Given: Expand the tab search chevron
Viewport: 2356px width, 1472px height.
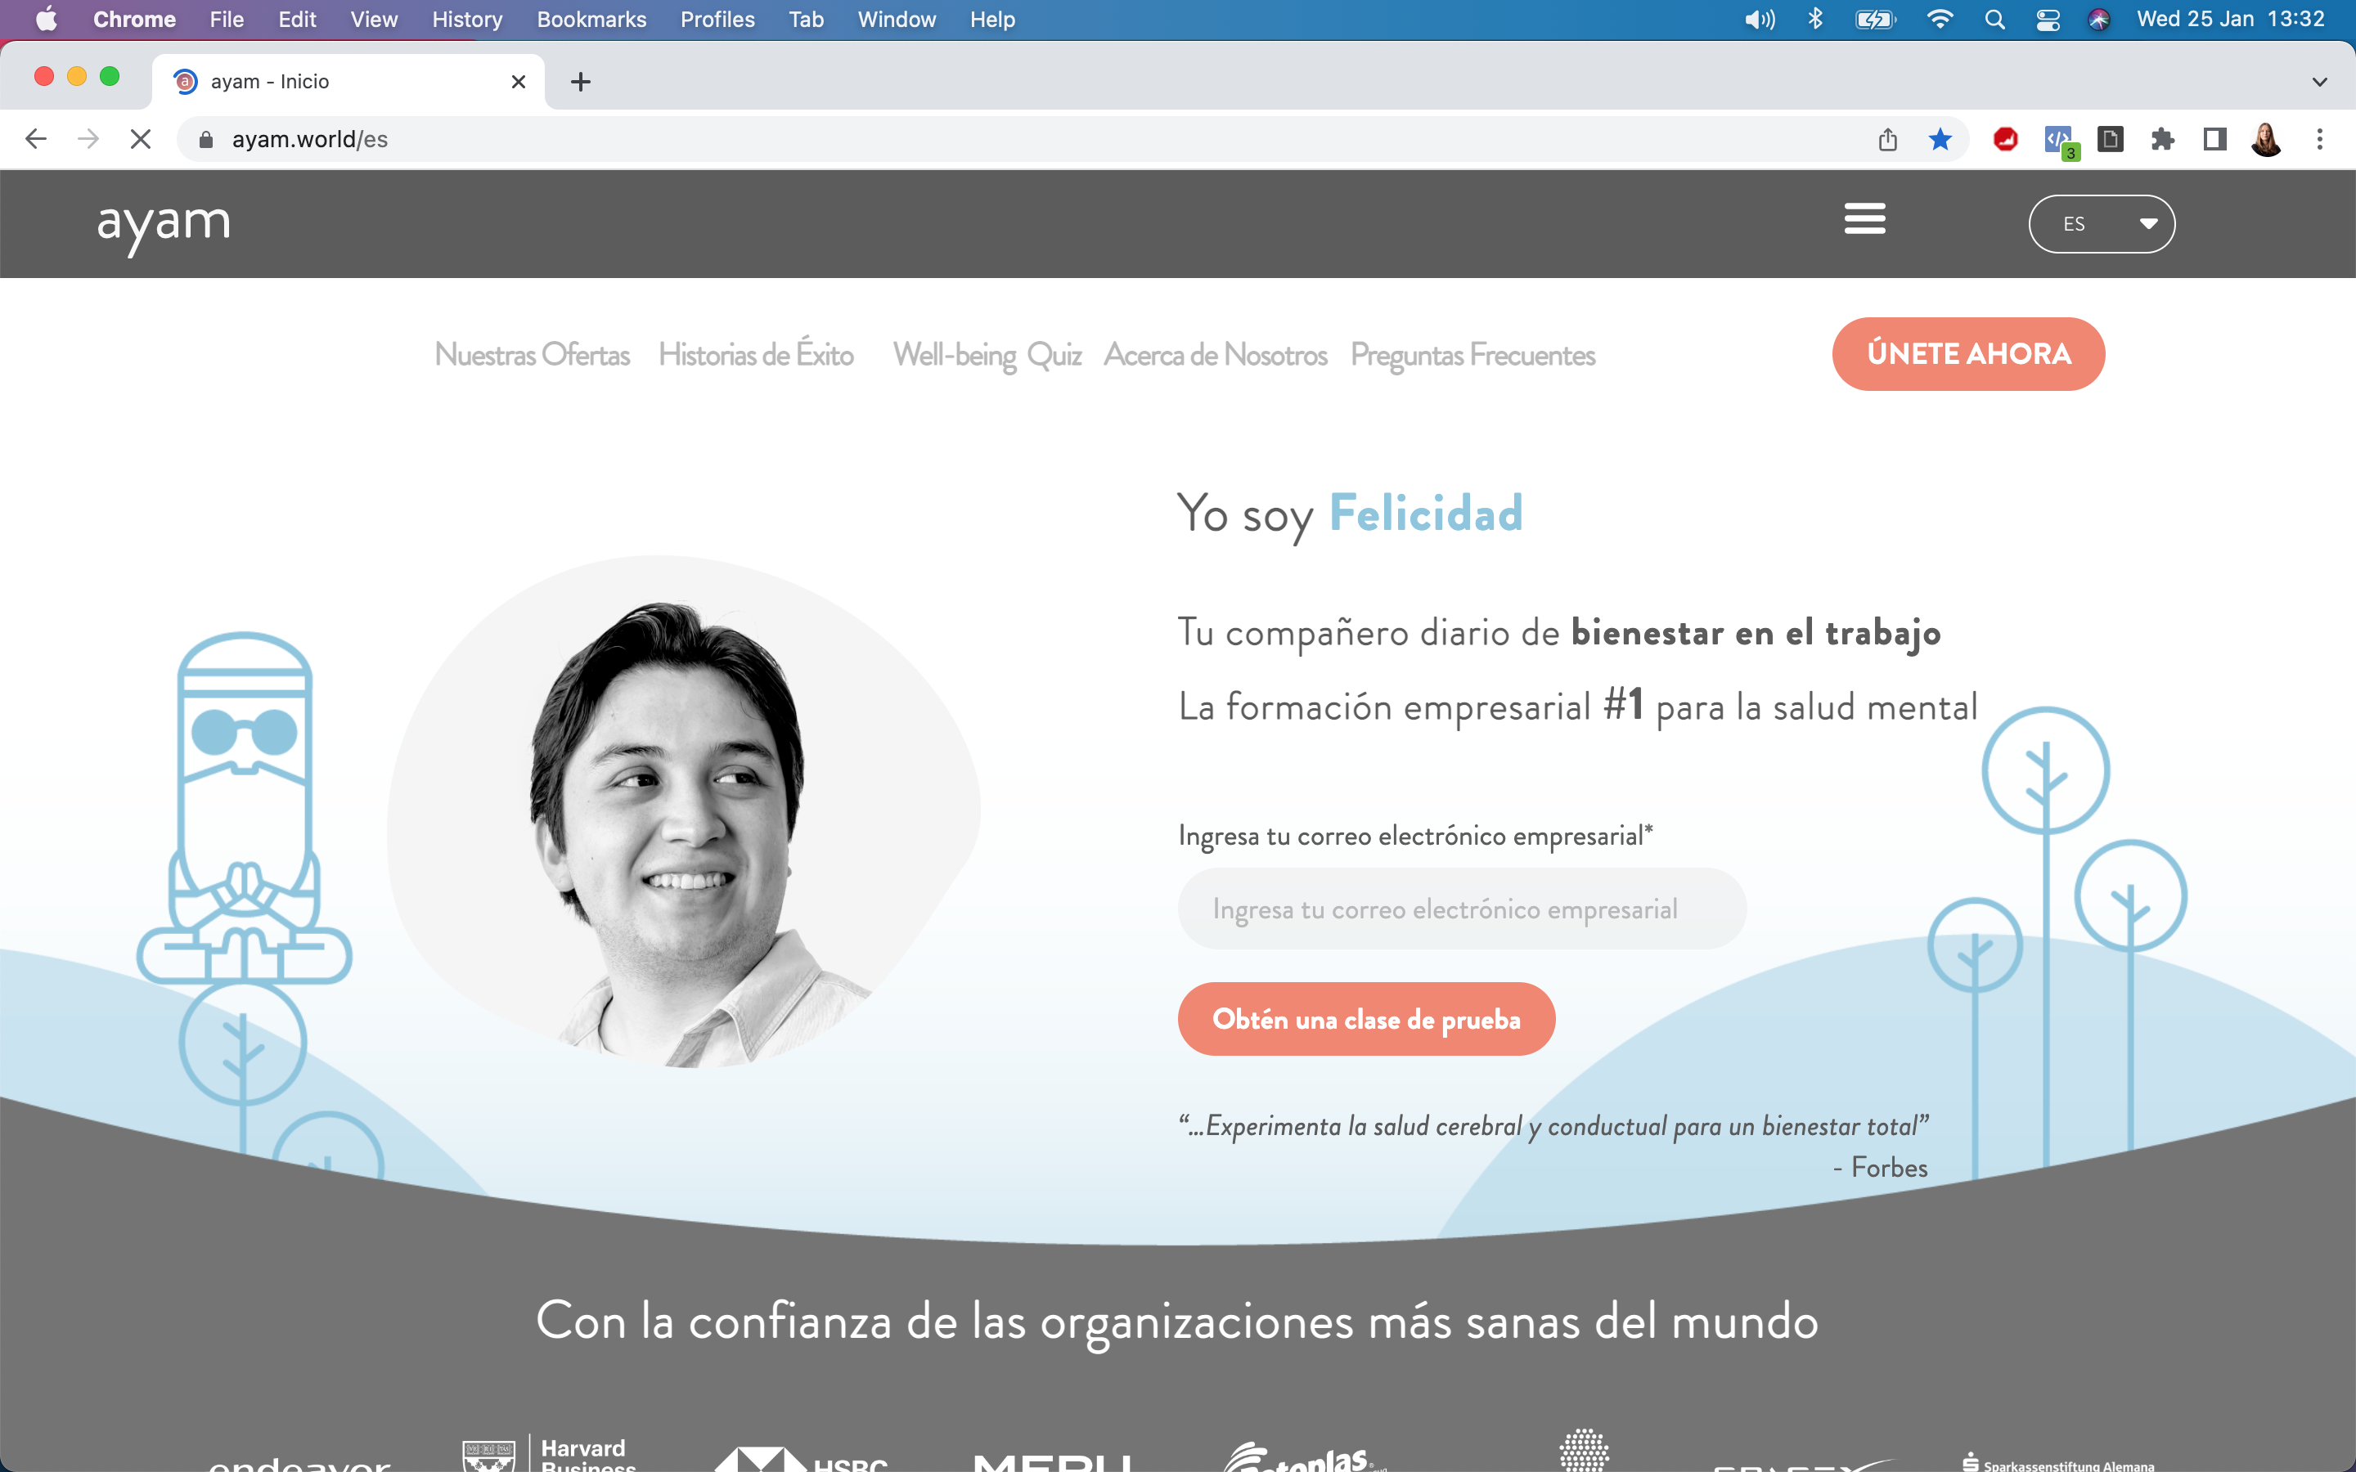Looking at the screenshot, I should click(x=2319, y=82).
